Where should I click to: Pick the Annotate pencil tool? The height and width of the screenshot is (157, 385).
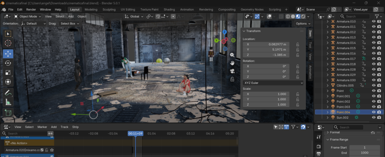8,92
